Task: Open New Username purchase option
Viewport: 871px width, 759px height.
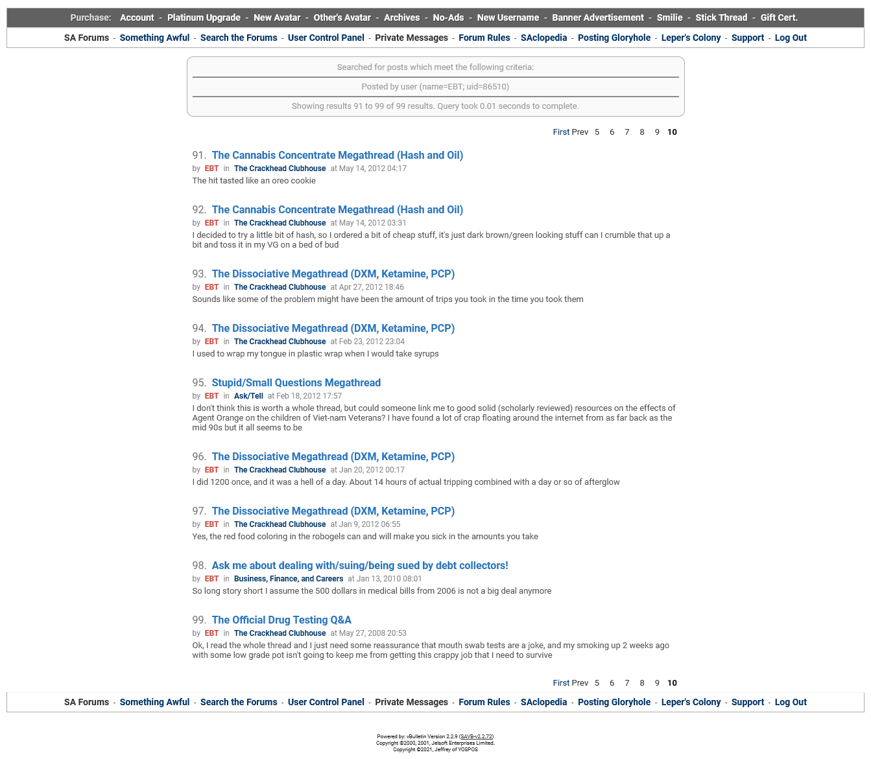Action: pyautogui.click(x=508, y=18)
